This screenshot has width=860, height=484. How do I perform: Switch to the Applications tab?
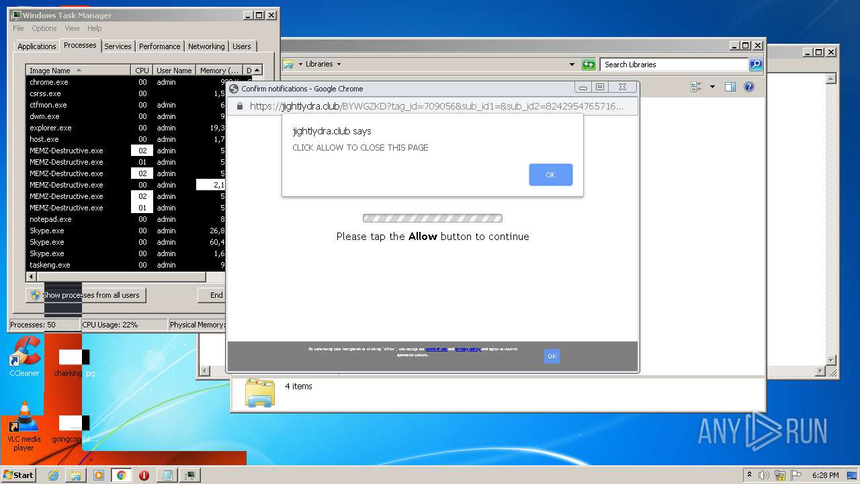click(x=36, y=46)
